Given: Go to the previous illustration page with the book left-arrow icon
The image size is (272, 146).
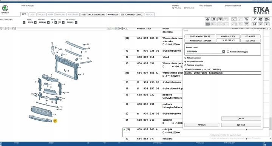Looking at the screenshot, I should tap(260, 19).
